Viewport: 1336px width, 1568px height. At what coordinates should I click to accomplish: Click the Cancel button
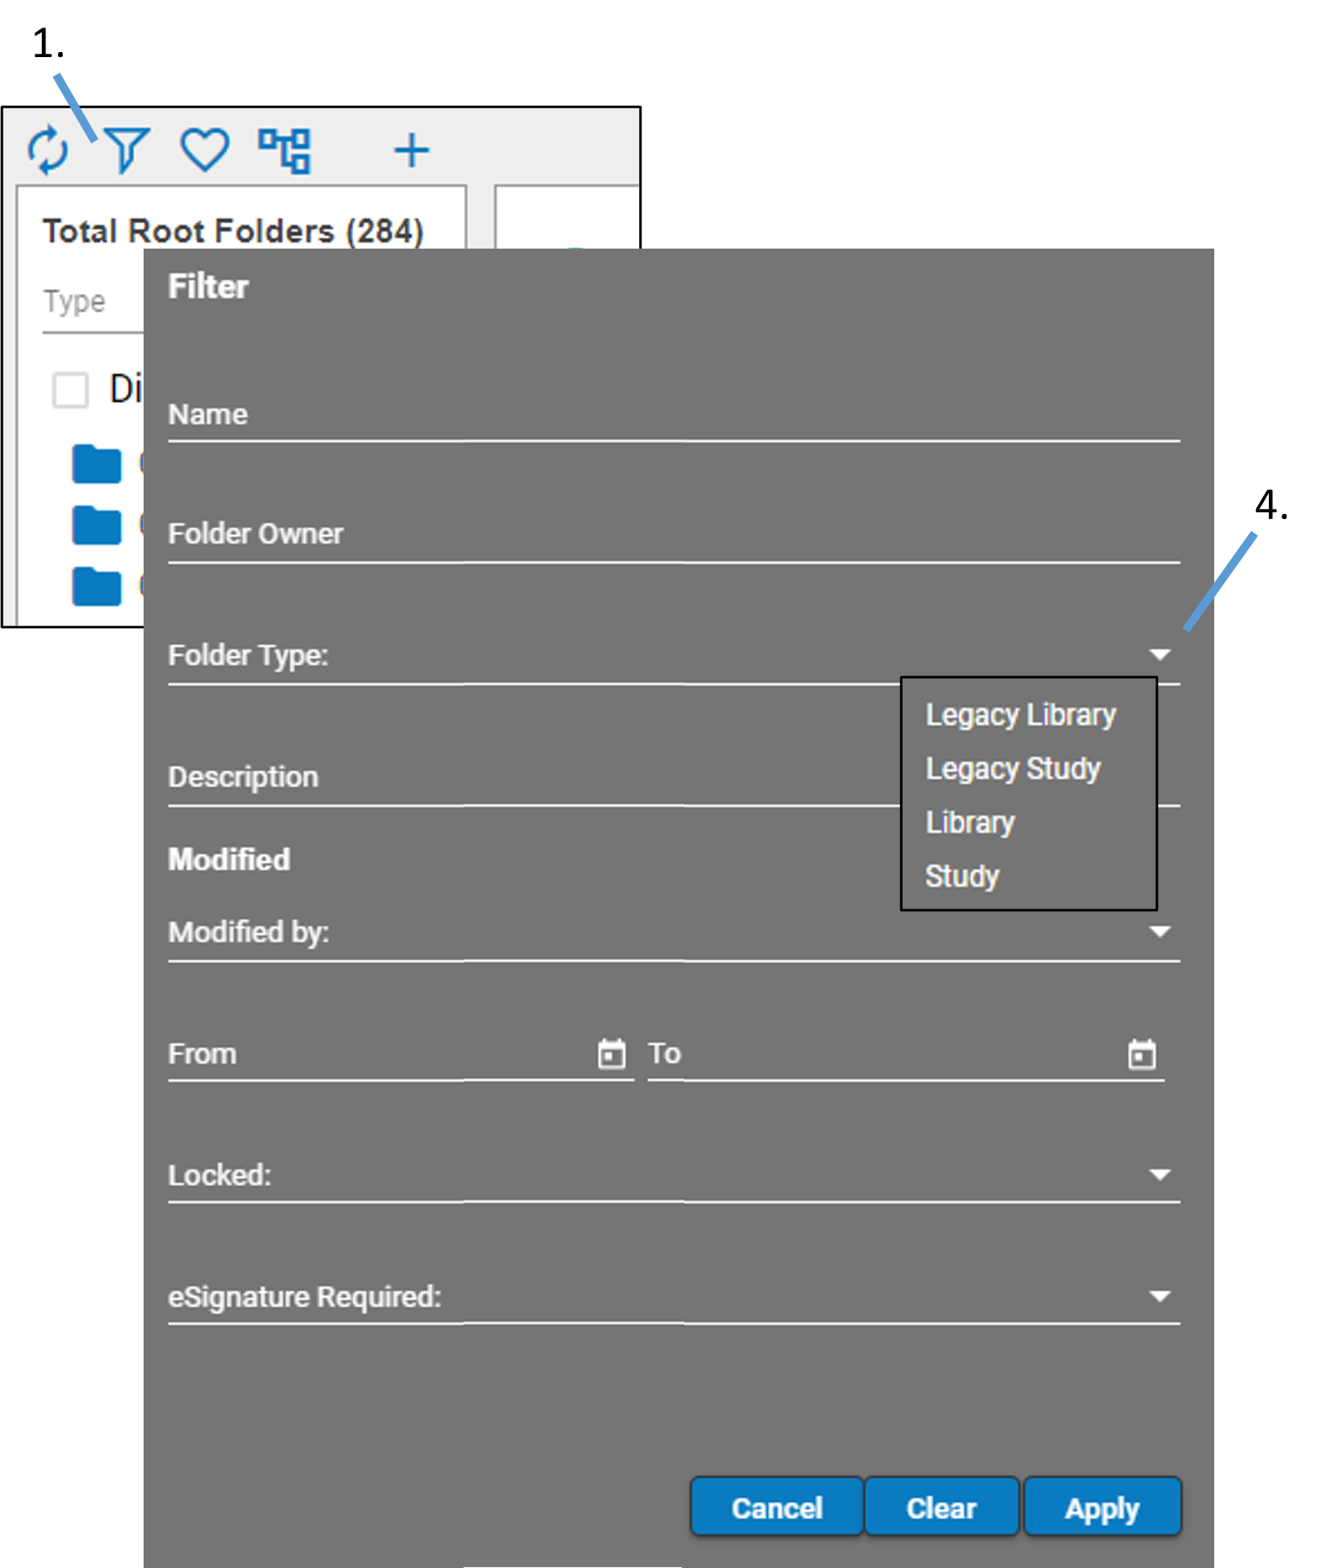777,1508
